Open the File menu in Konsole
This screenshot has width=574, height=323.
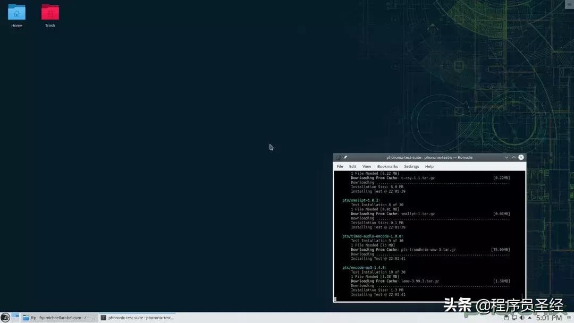tap(340, 166)
